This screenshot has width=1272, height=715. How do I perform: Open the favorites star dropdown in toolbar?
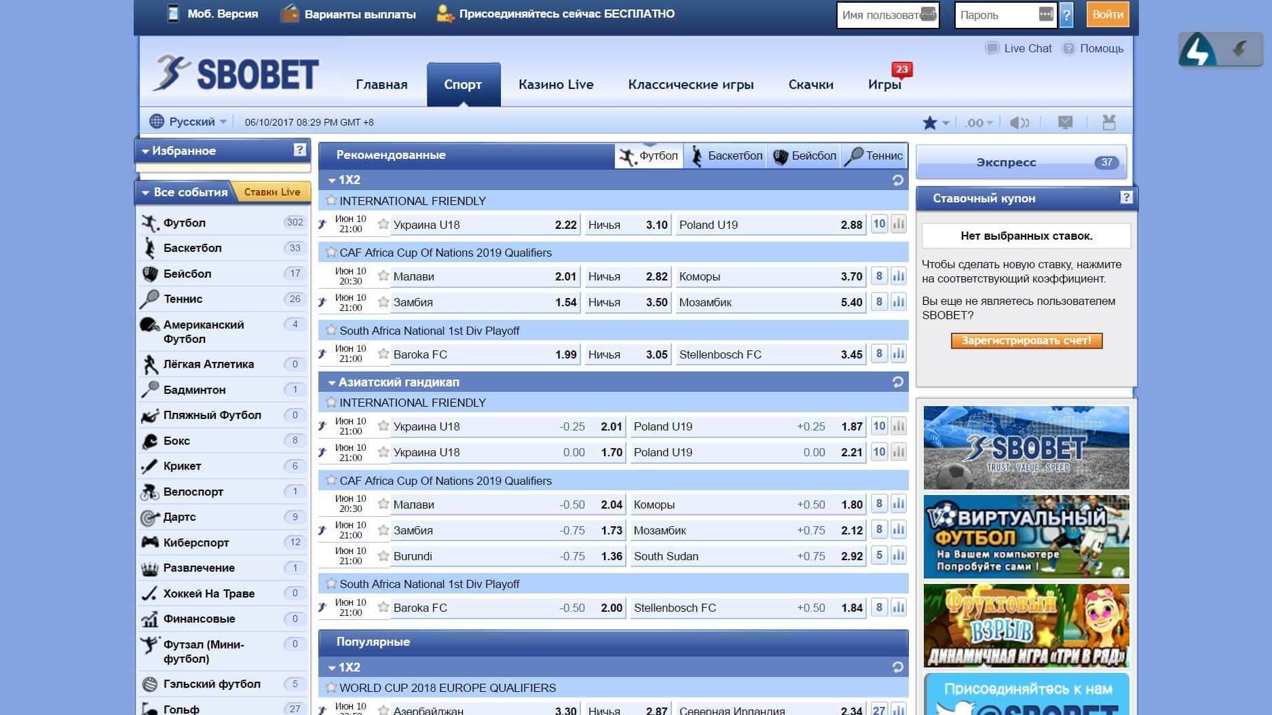(935, 122)
